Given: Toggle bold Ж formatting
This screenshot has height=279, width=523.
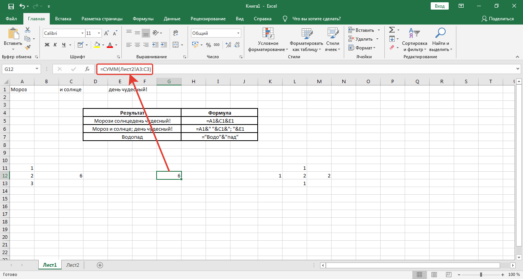Looking at the screenshot, I should point(47,45).
